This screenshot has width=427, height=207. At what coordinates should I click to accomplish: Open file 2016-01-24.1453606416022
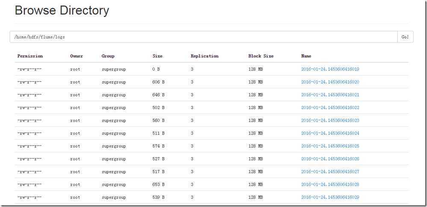pos(330,108)
